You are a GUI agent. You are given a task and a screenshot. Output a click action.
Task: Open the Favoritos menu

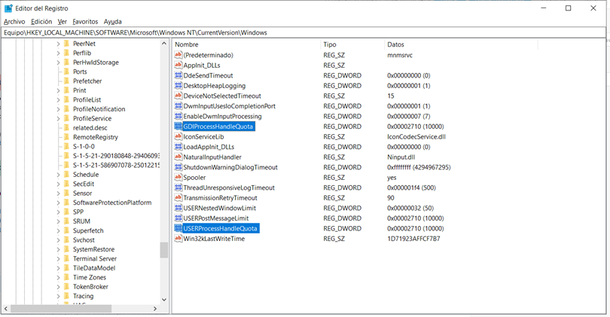pos(85,22)
